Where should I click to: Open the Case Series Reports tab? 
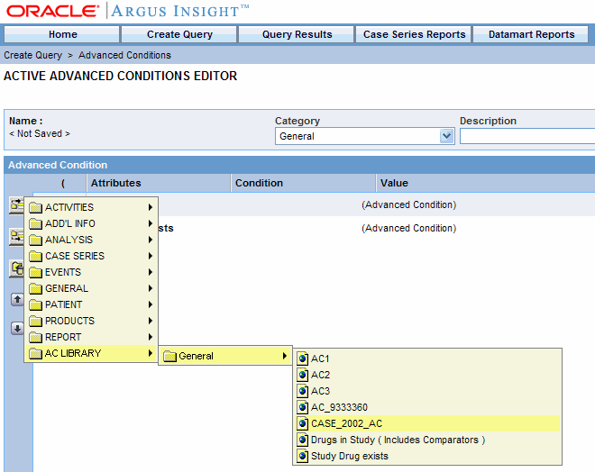click(414, 34)
